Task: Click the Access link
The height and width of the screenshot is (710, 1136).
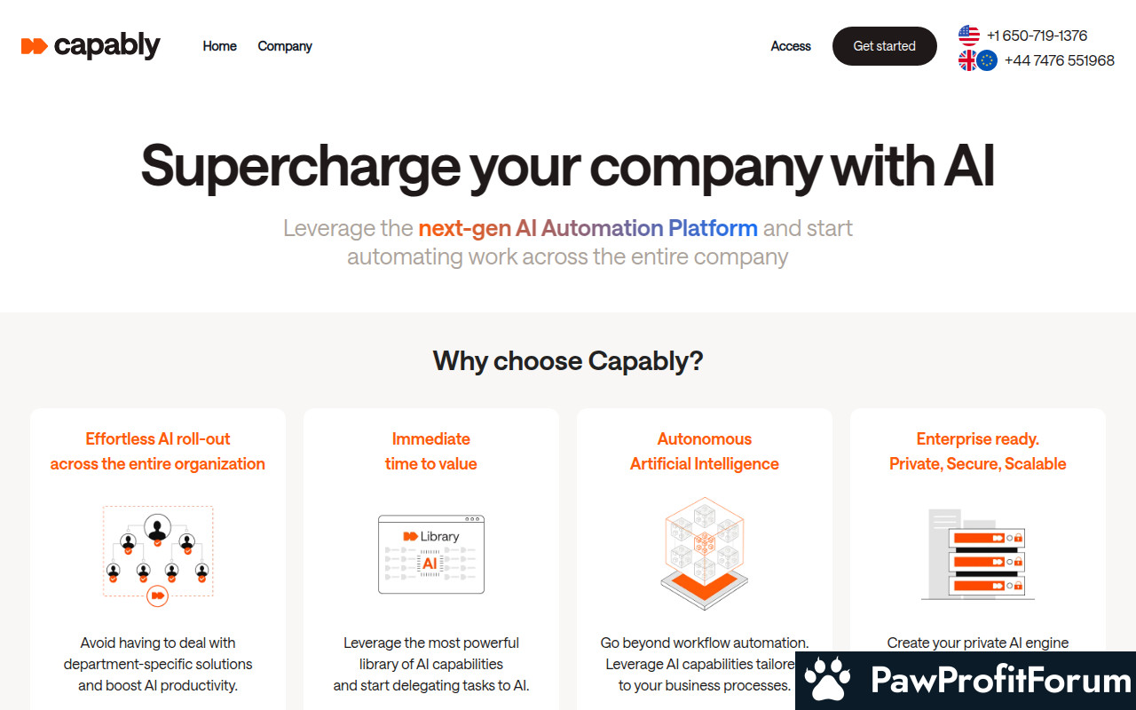Action: point(791,46)
